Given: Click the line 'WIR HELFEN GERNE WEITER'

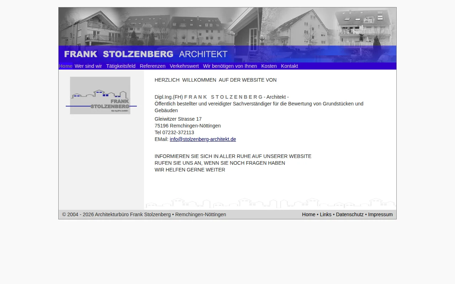Looking at the screenshot, I should (x=190, y=170).
